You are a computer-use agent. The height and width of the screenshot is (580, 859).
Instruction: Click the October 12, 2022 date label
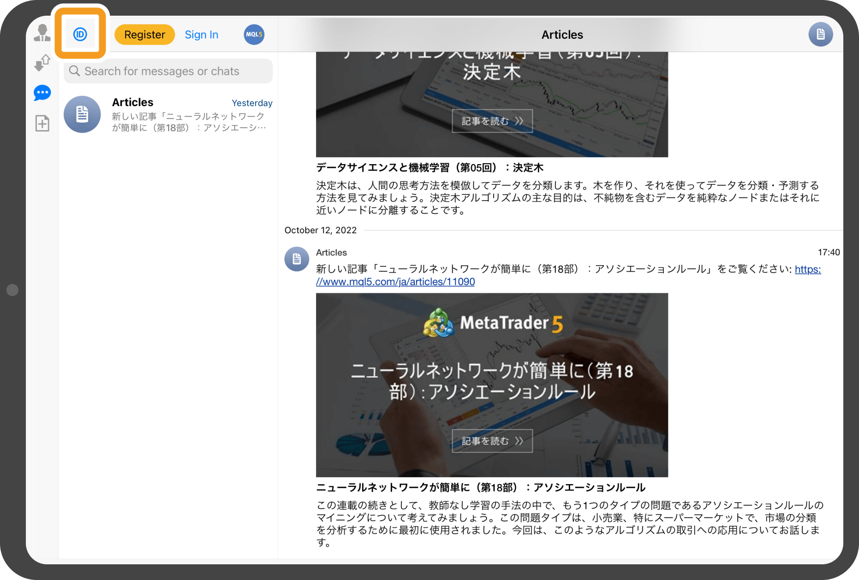click(321, 230)
